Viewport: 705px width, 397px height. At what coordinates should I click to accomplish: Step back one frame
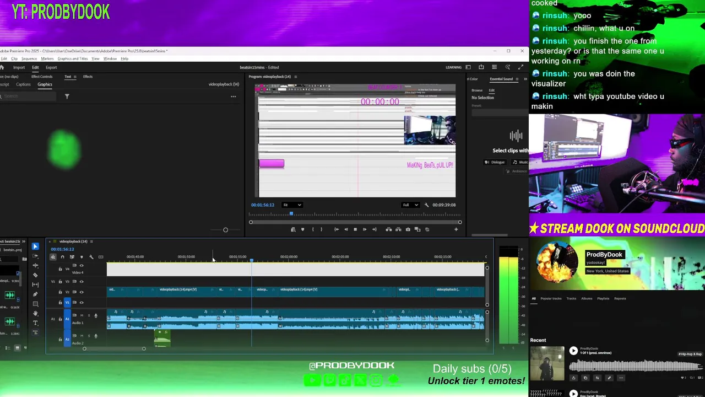click(x=346, y=229)
